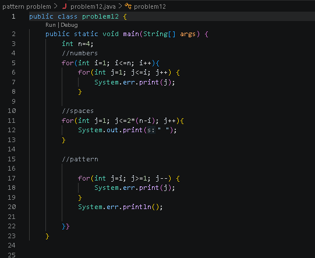Viewport: 315px width, 258px height.
Task: Click the 's:' inlay parameter hint
Action: tap(151, 130)
